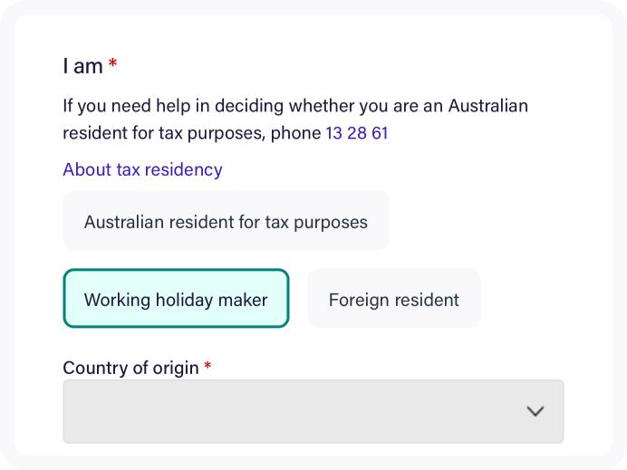Pick the Foreign resident option
This screenshot has width=627, height=470.
coord(394,299)
